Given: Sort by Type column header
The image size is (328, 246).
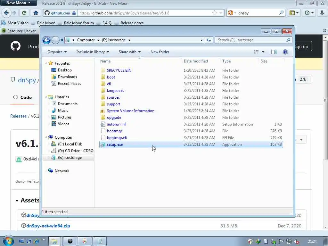Looking at the screenshot, I should (226, 61).
